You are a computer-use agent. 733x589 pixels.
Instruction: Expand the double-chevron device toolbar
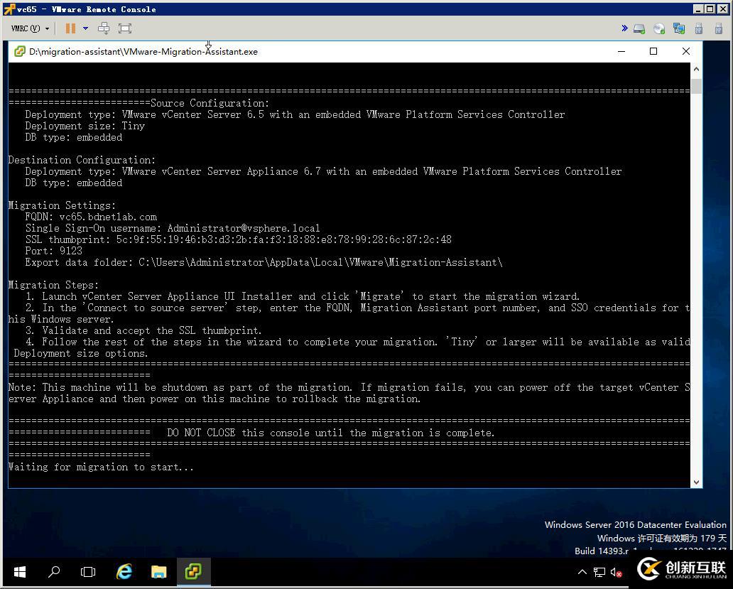point(624,28)
